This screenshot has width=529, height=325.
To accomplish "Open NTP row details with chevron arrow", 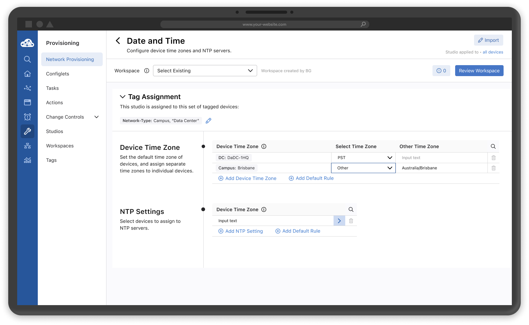I will click(x=339, y=221).
